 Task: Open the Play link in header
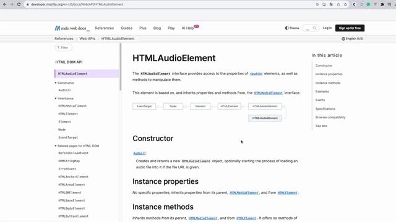171,28
